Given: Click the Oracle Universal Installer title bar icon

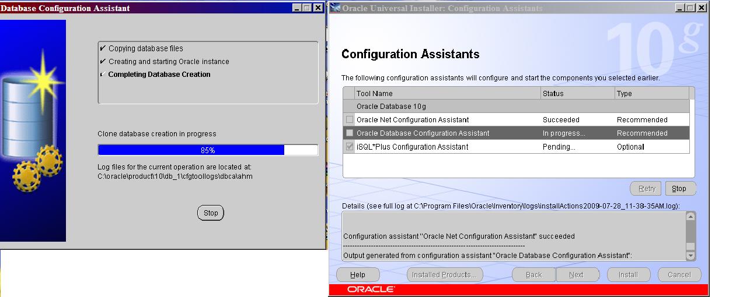Looking at the screenshot, I should [x=335, y=8].
